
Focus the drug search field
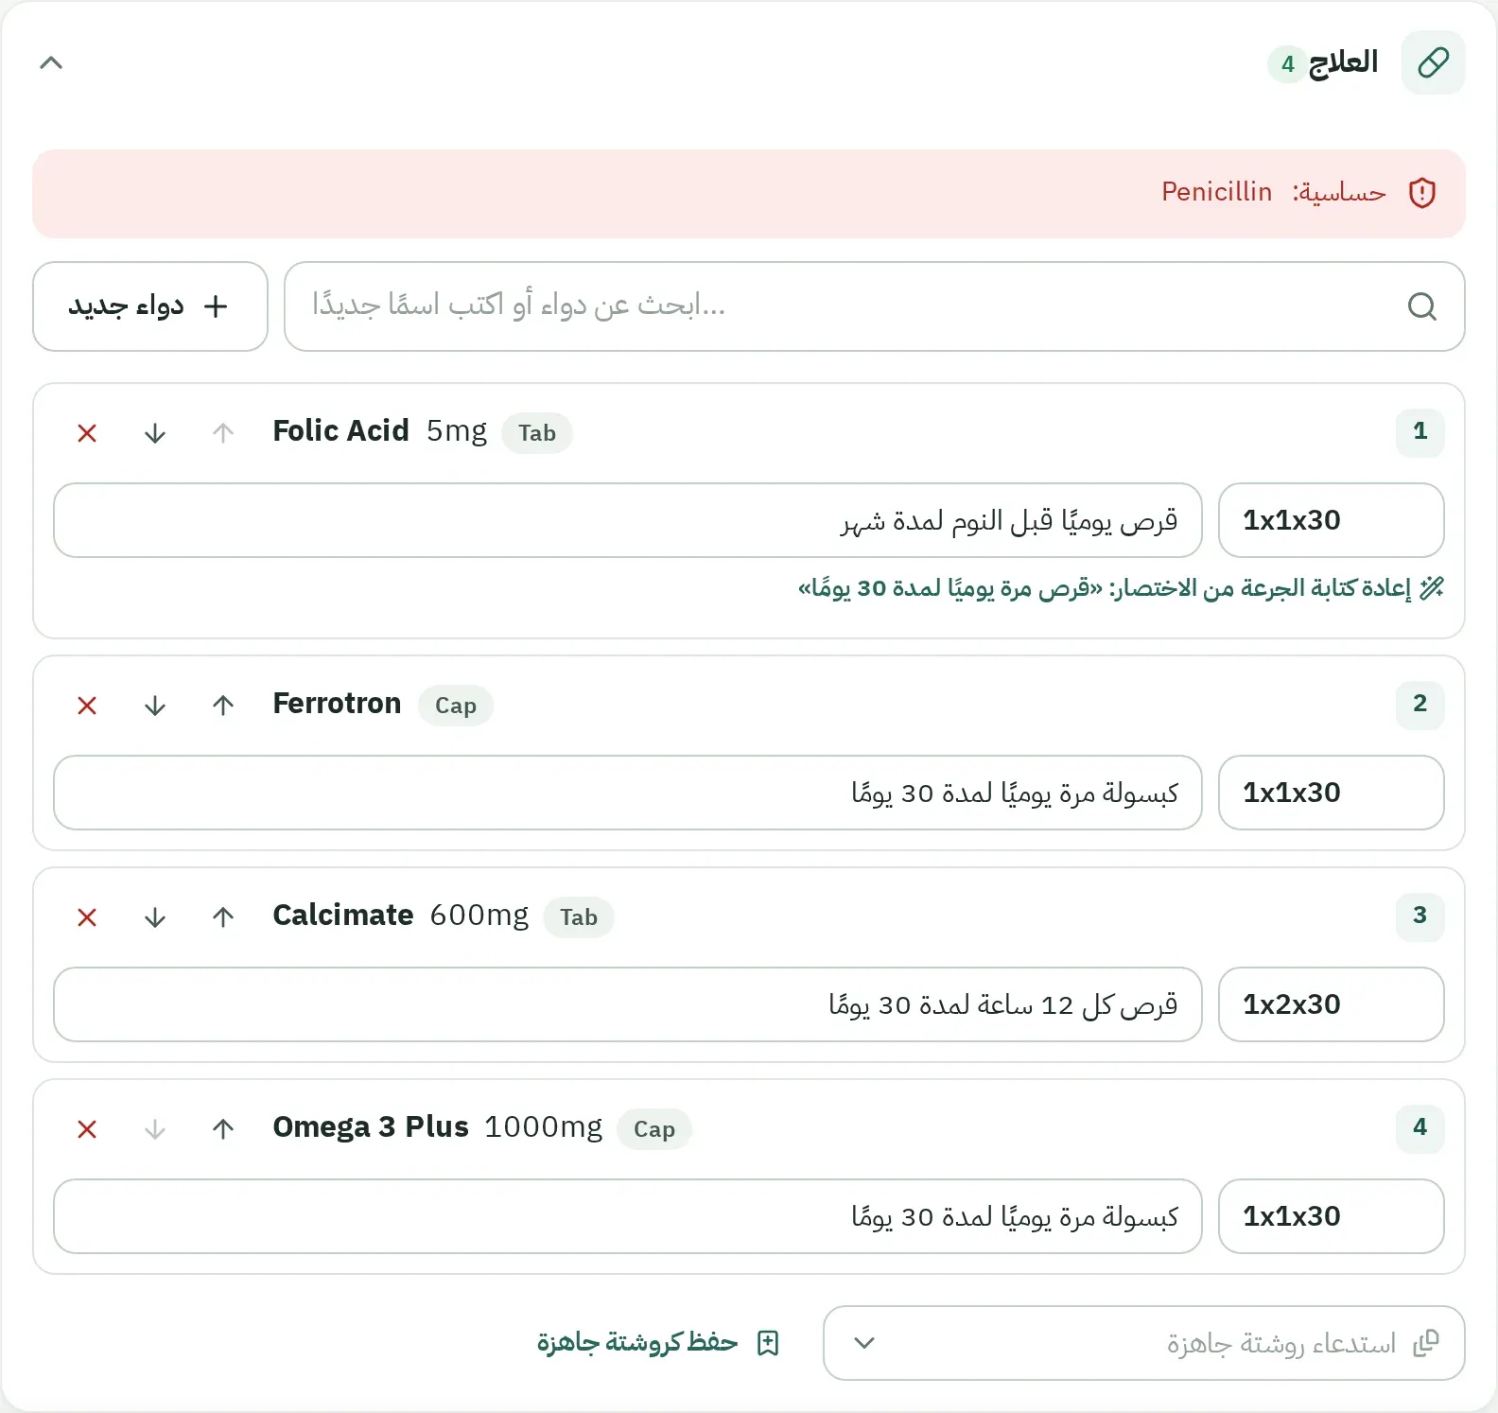(874, 306)
